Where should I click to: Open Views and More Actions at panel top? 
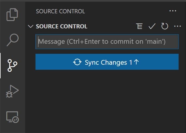tap(173, 11)
